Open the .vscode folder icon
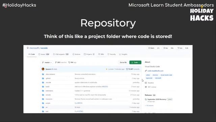 tap(43, 82)
